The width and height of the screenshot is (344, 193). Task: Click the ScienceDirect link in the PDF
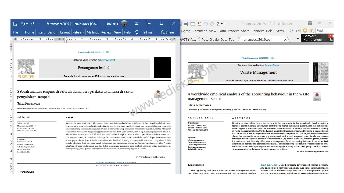(x=272, y=65)
